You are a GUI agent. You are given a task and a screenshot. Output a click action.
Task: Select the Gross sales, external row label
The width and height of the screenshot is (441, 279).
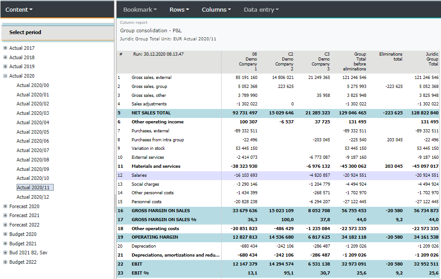(x=151, y=77)
